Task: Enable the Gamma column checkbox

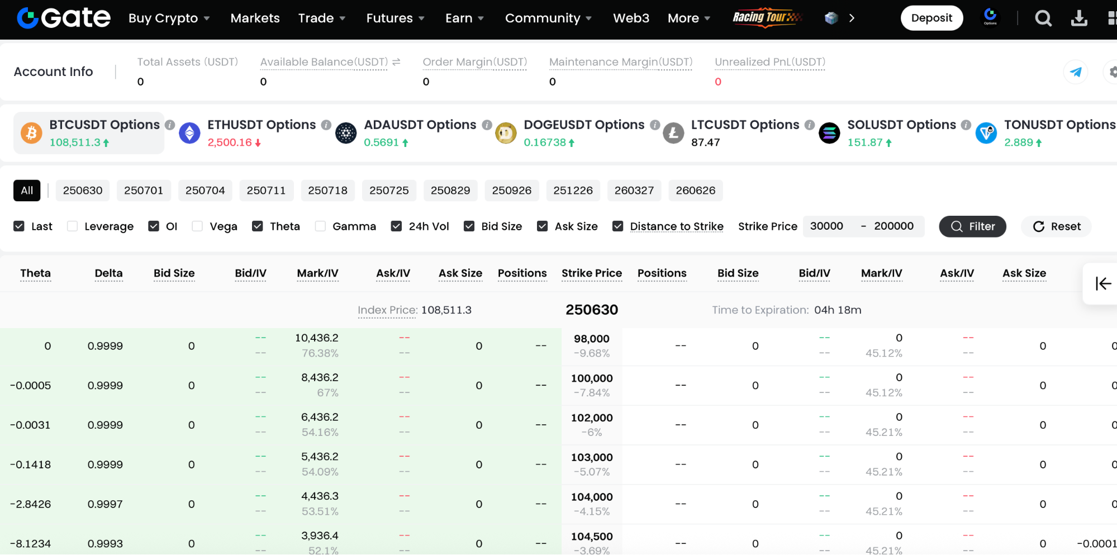Action: point(320,226)
